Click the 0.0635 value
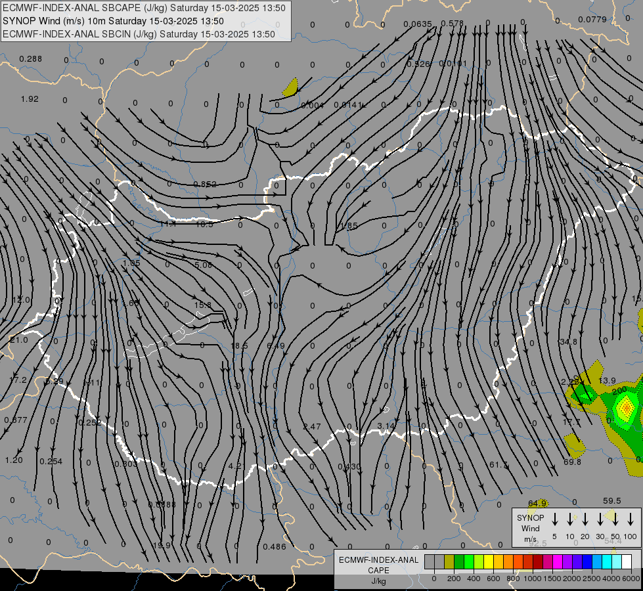643x591 pixels. (418, 24)
